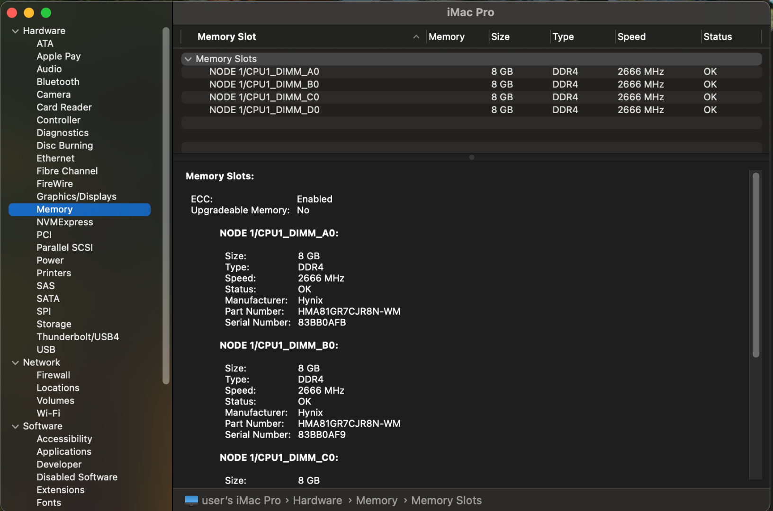Select Fibre Channel item
Image resolution: width=773 pixels, height=511 pixels.
pyautogui.click(x=67, y=171)
